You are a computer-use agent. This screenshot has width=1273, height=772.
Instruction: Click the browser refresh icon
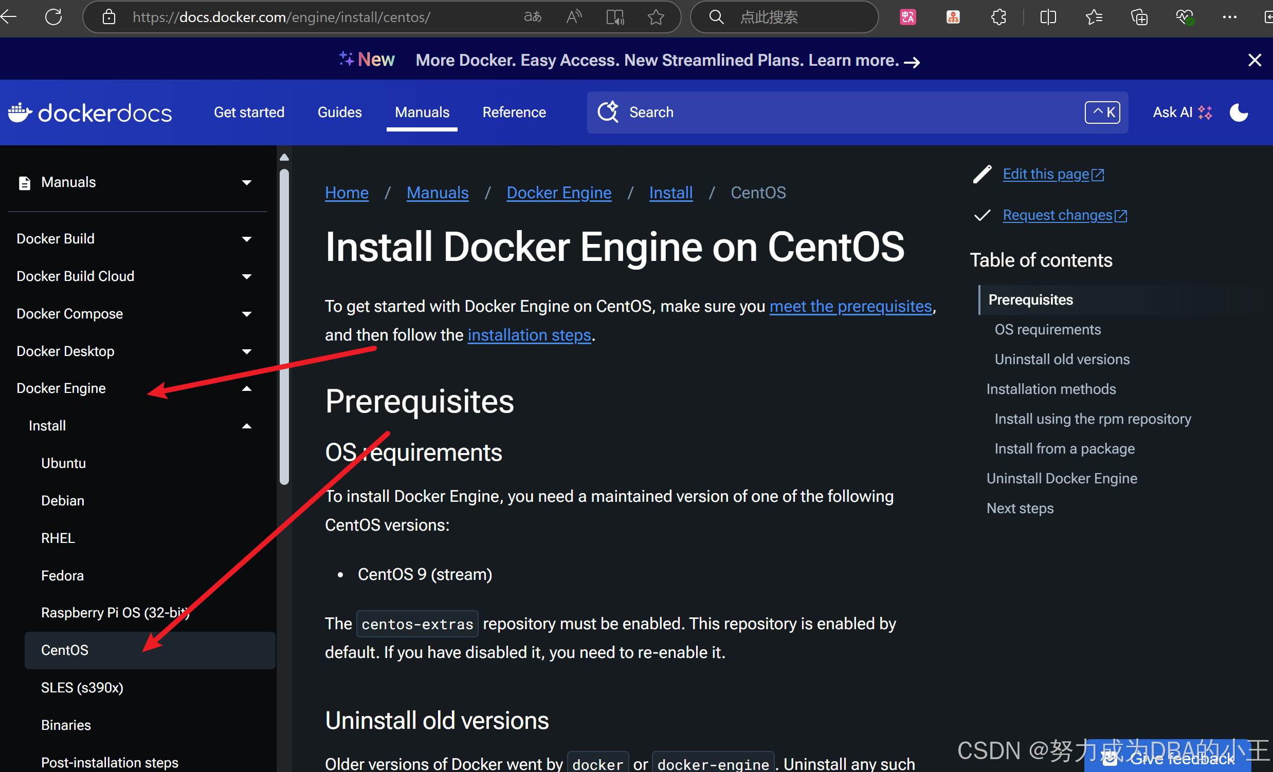(x=54, y=17)
